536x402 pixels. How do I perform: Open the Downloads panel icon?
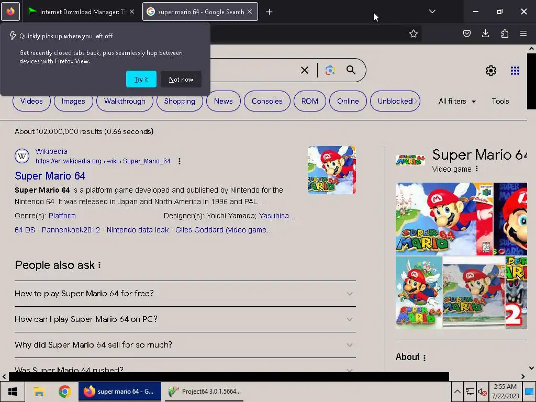pyautogui.click(x=485, y=33)
